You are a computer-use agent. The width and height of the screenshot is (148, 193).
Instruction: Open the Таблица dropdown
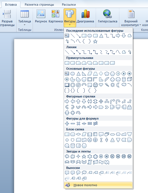click(x=24, y=18)
